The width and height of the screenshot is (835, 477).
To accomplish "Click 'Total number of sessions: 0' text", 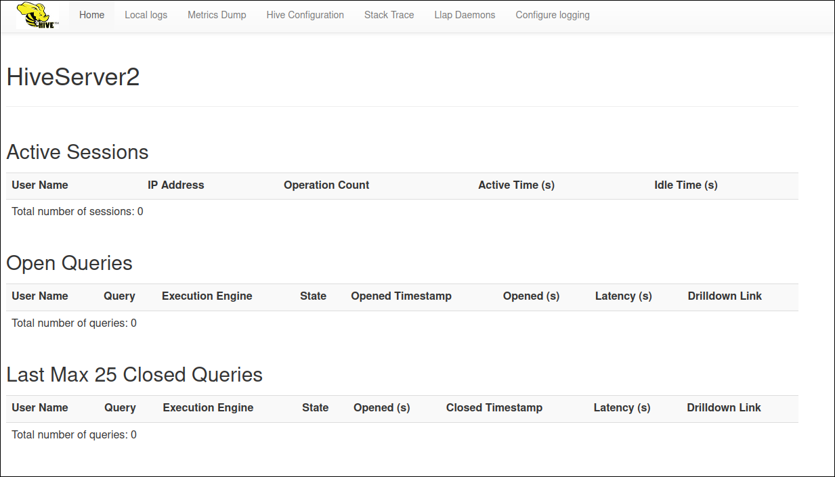I will pos(78,212).
